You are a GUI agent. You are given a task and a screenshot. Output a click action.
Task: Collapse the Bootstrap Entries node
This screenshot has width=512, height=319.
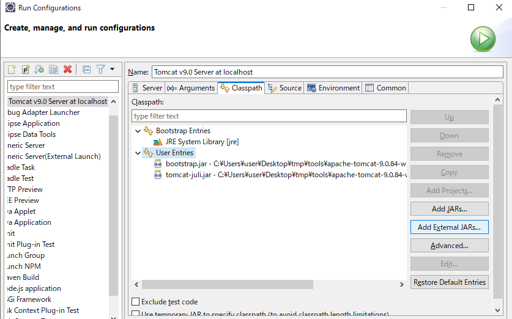coord(138,131)
